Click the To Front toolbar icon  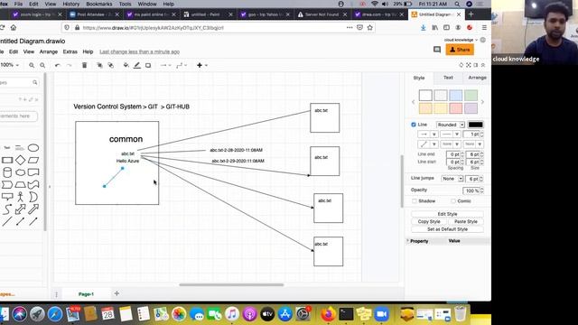click(99, 65)
